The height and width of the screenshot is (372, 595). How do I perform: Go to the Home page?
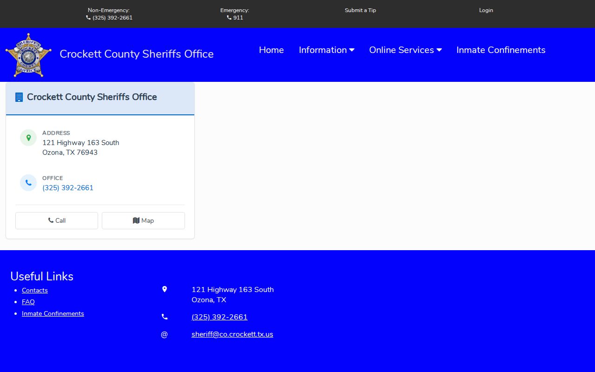(271, 50)
